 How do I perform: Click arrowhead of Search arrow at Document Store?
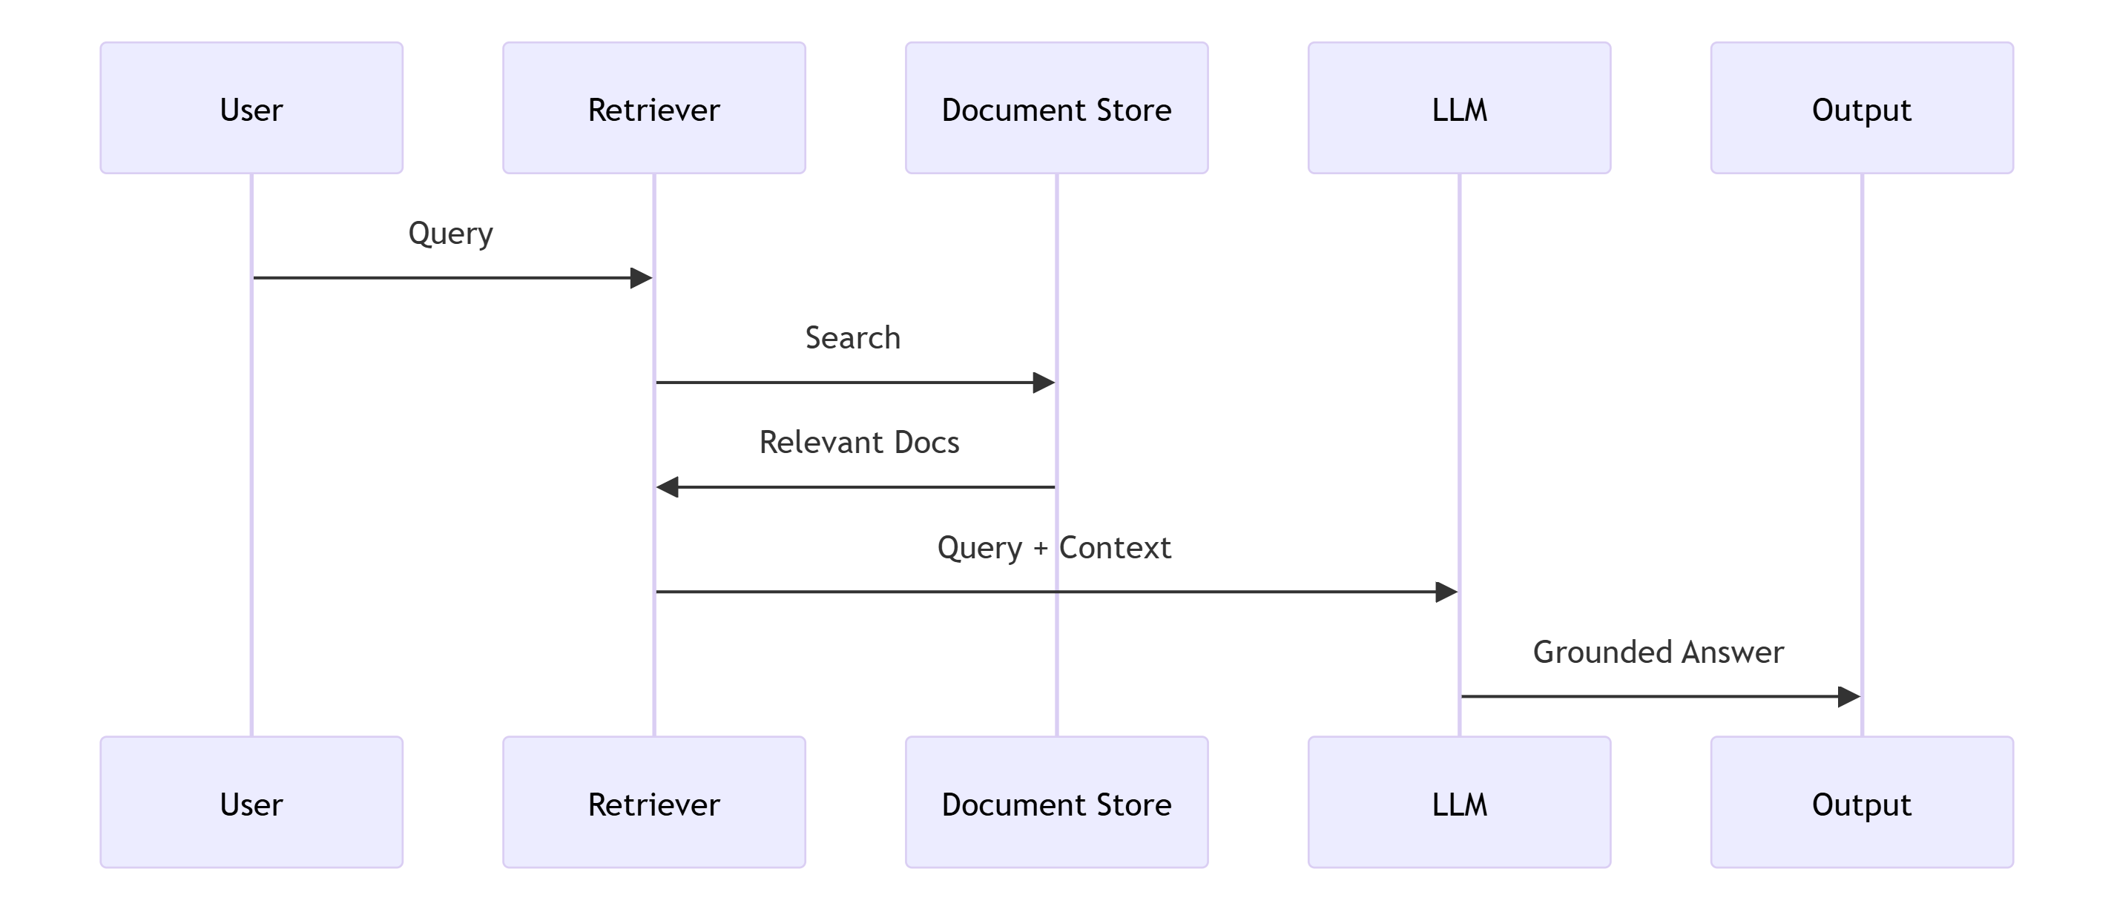[x=1043, y=382]
